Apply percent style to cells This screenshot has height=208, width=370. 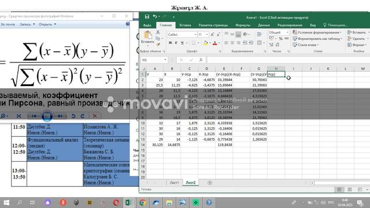click(280, 39)
